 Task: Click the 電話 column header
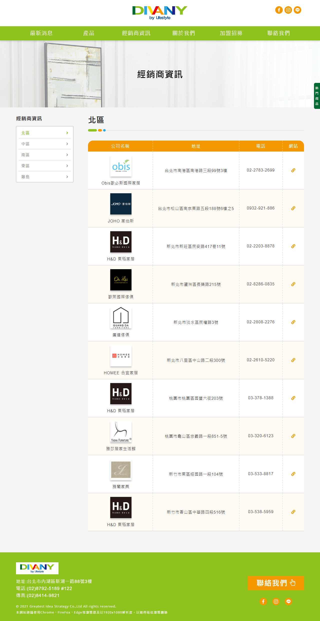pyautogui.click(x=261, y=146)
